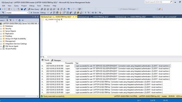Click the Save All icon
182x102 pixels.
click(25, 9)
